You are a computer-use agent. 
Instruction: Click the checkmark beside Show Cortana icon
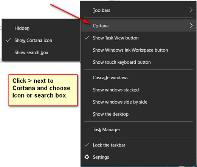click(x=9, y=40)
